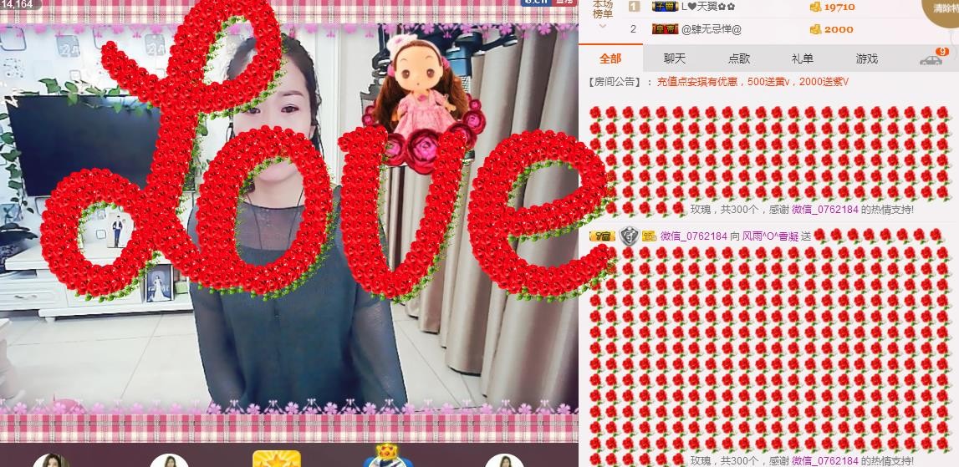This screenshot has width=959, height=467.
Task: Click the gold coin icon beside 19710
Action: (815, 7)
